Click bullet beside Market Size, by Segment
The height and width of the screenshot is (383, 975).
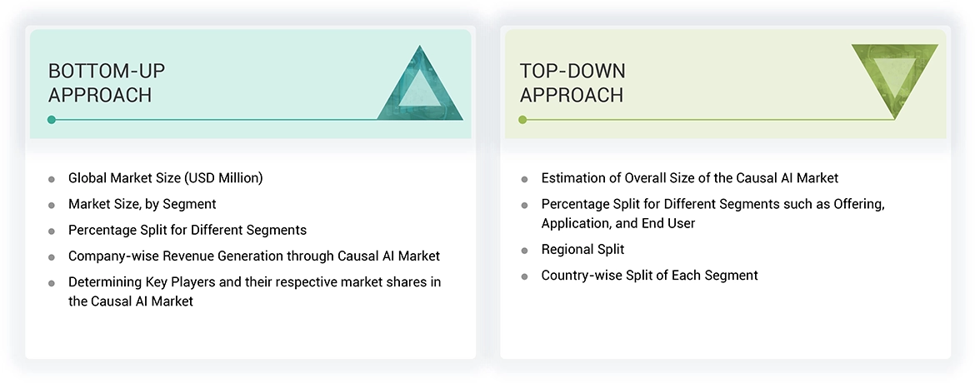52,205
